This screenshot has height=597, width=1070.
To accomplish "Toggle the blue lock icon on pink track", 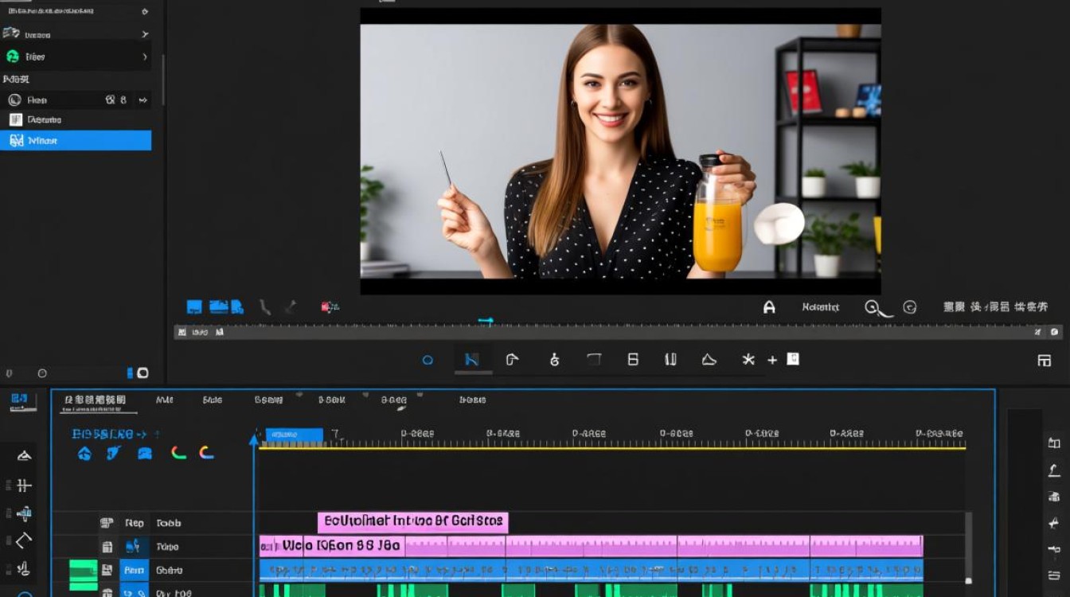I will (135, 547).
